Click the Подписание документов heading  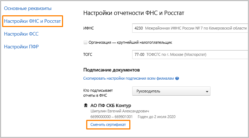coord(111,70)
